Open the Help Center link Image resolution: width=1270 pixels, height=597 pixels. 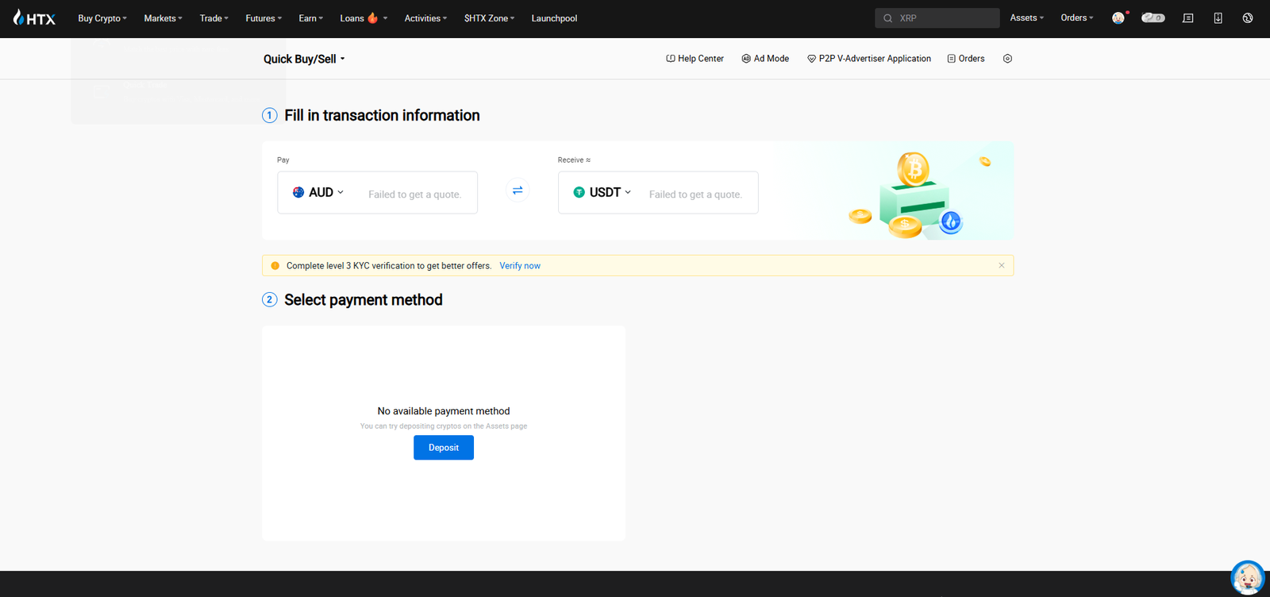[x=695, y=59]
